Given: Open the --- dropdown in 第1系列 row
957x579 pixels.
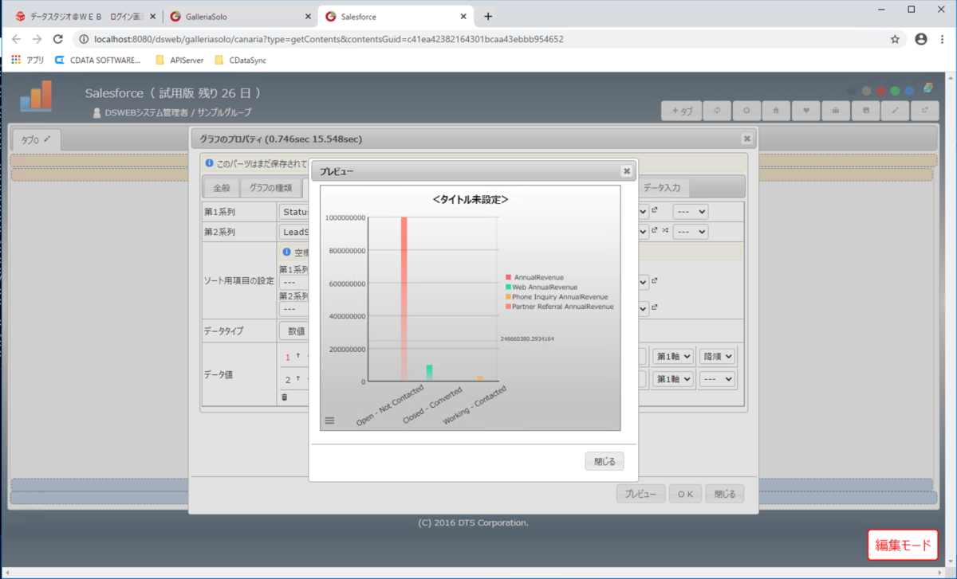Looking at the screenshot, I should (x=691, y=212).
